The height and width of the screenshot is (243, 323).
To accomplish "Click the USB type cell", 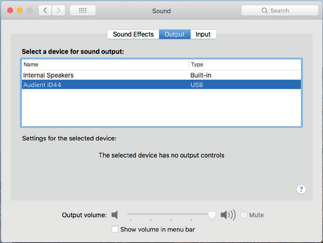I will (197, 85).
